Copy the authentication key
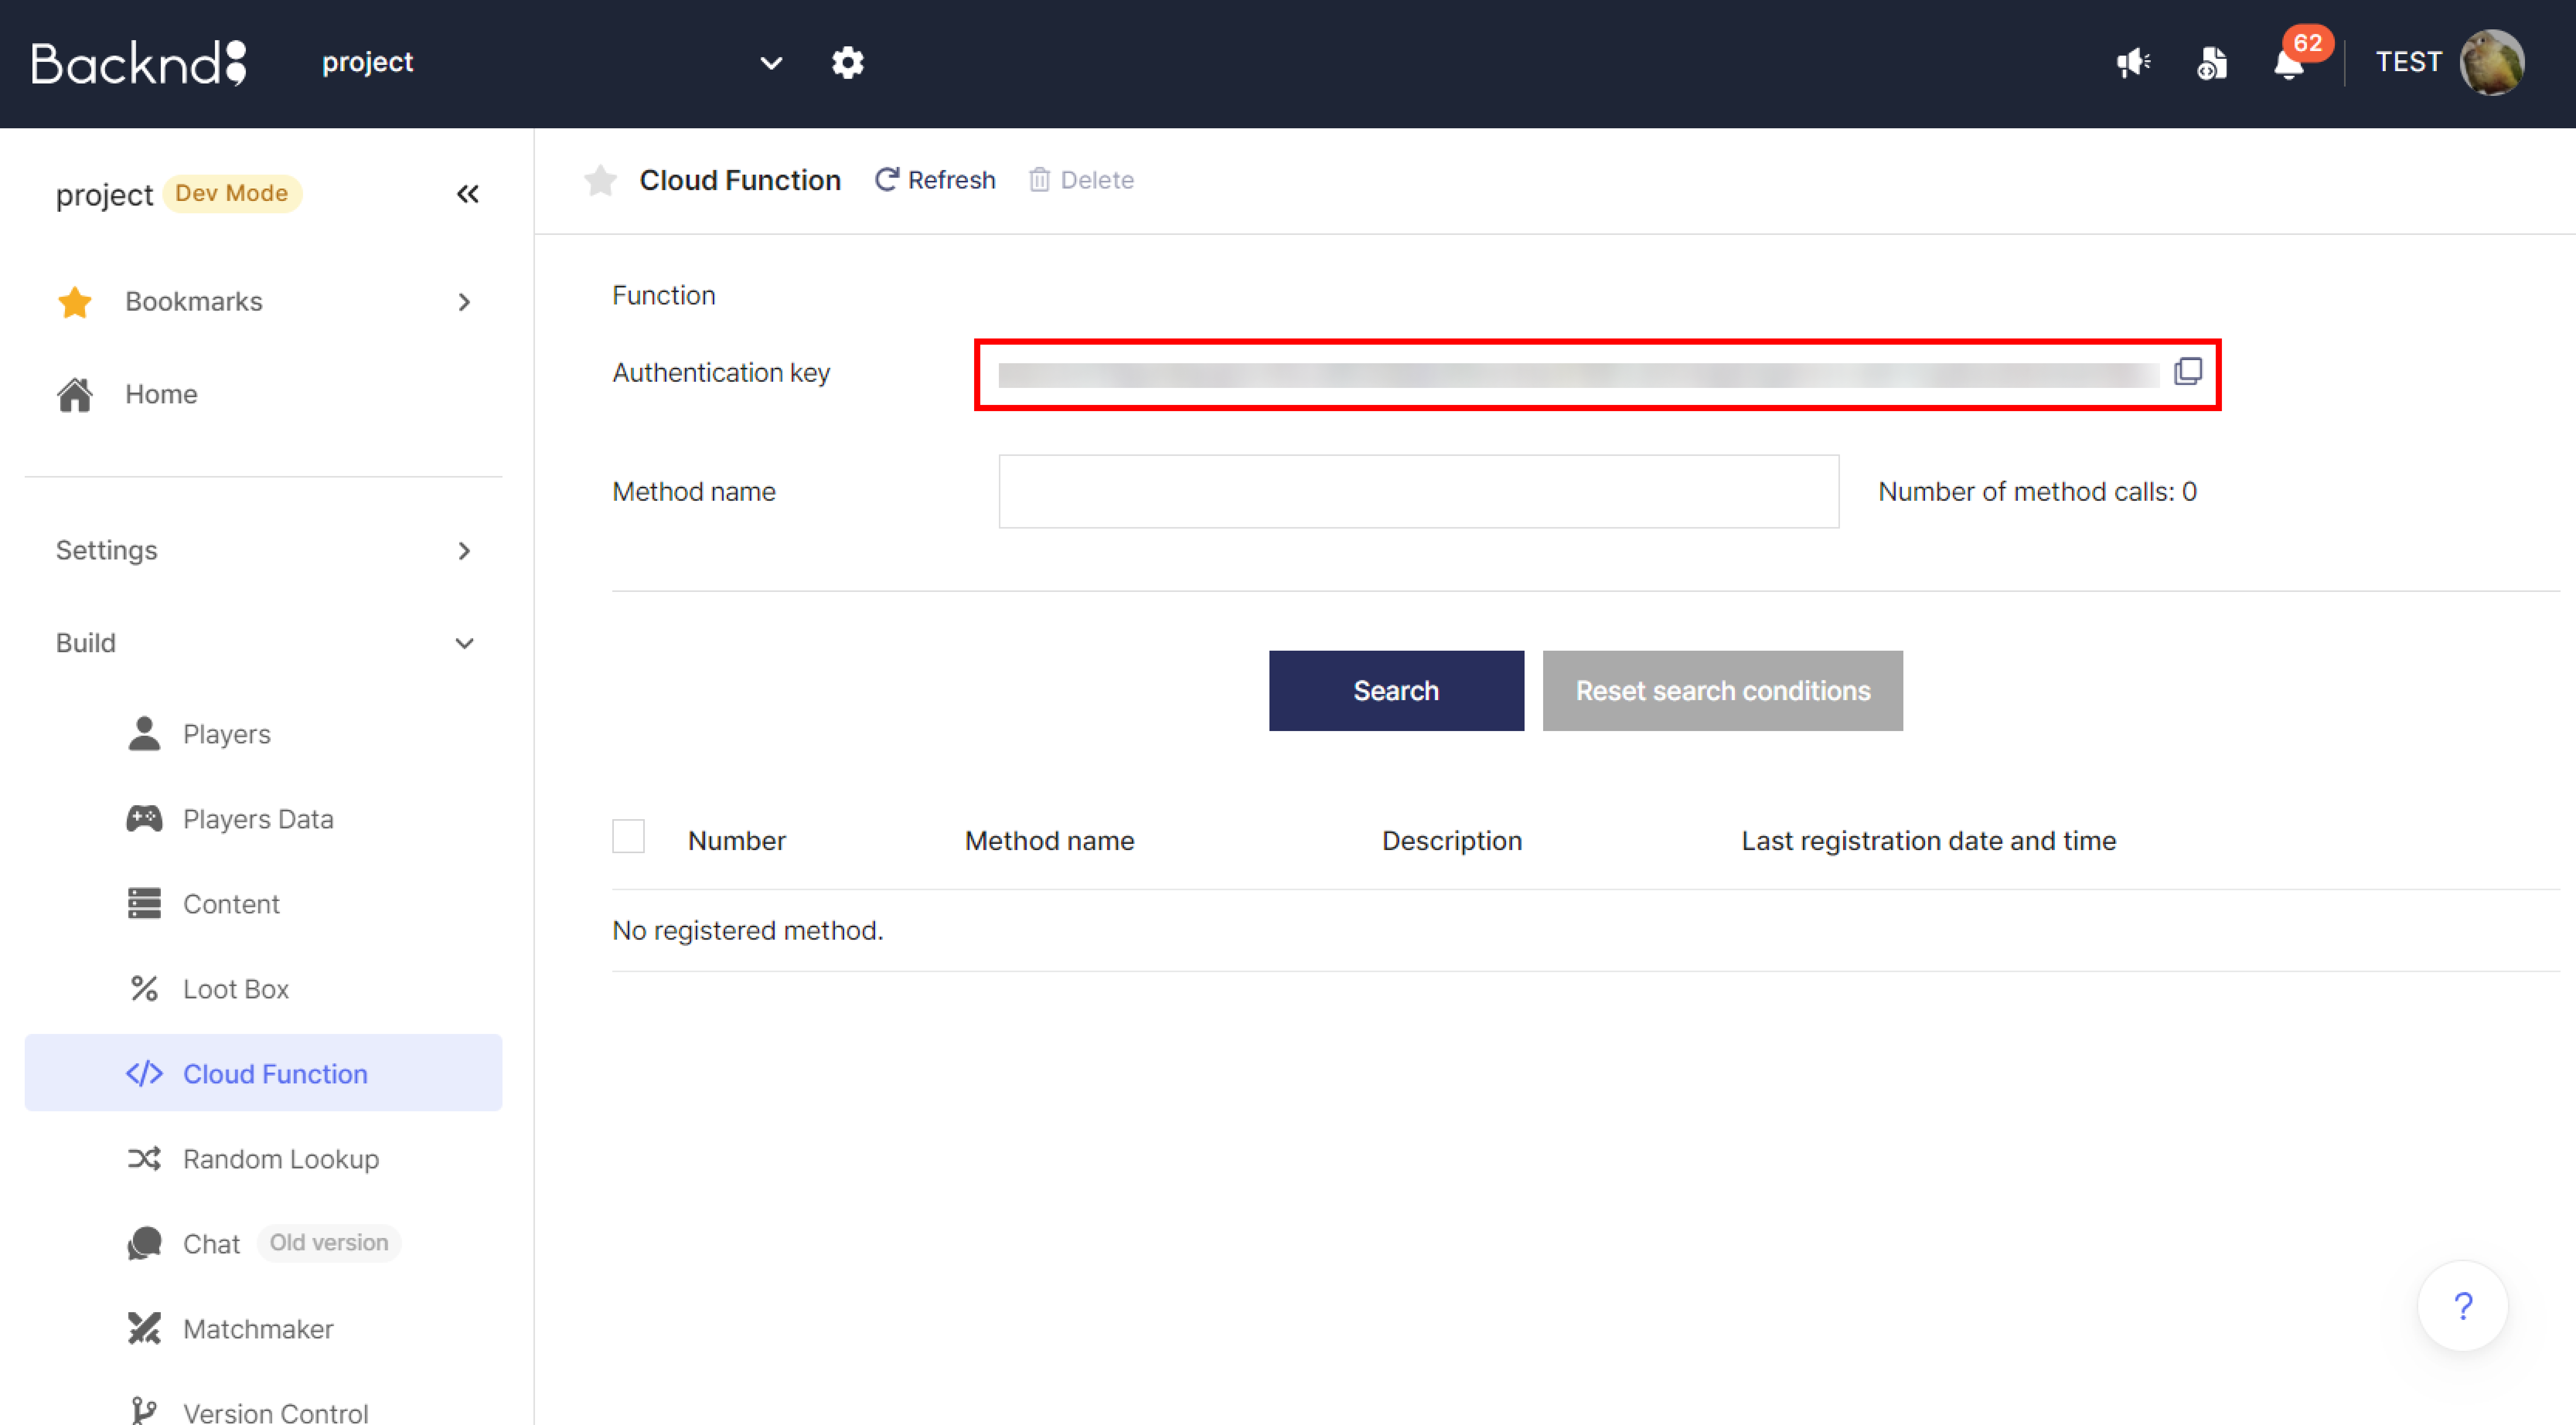Viewport: 2576px width, 1425px height. click(x=2187, y=372)
